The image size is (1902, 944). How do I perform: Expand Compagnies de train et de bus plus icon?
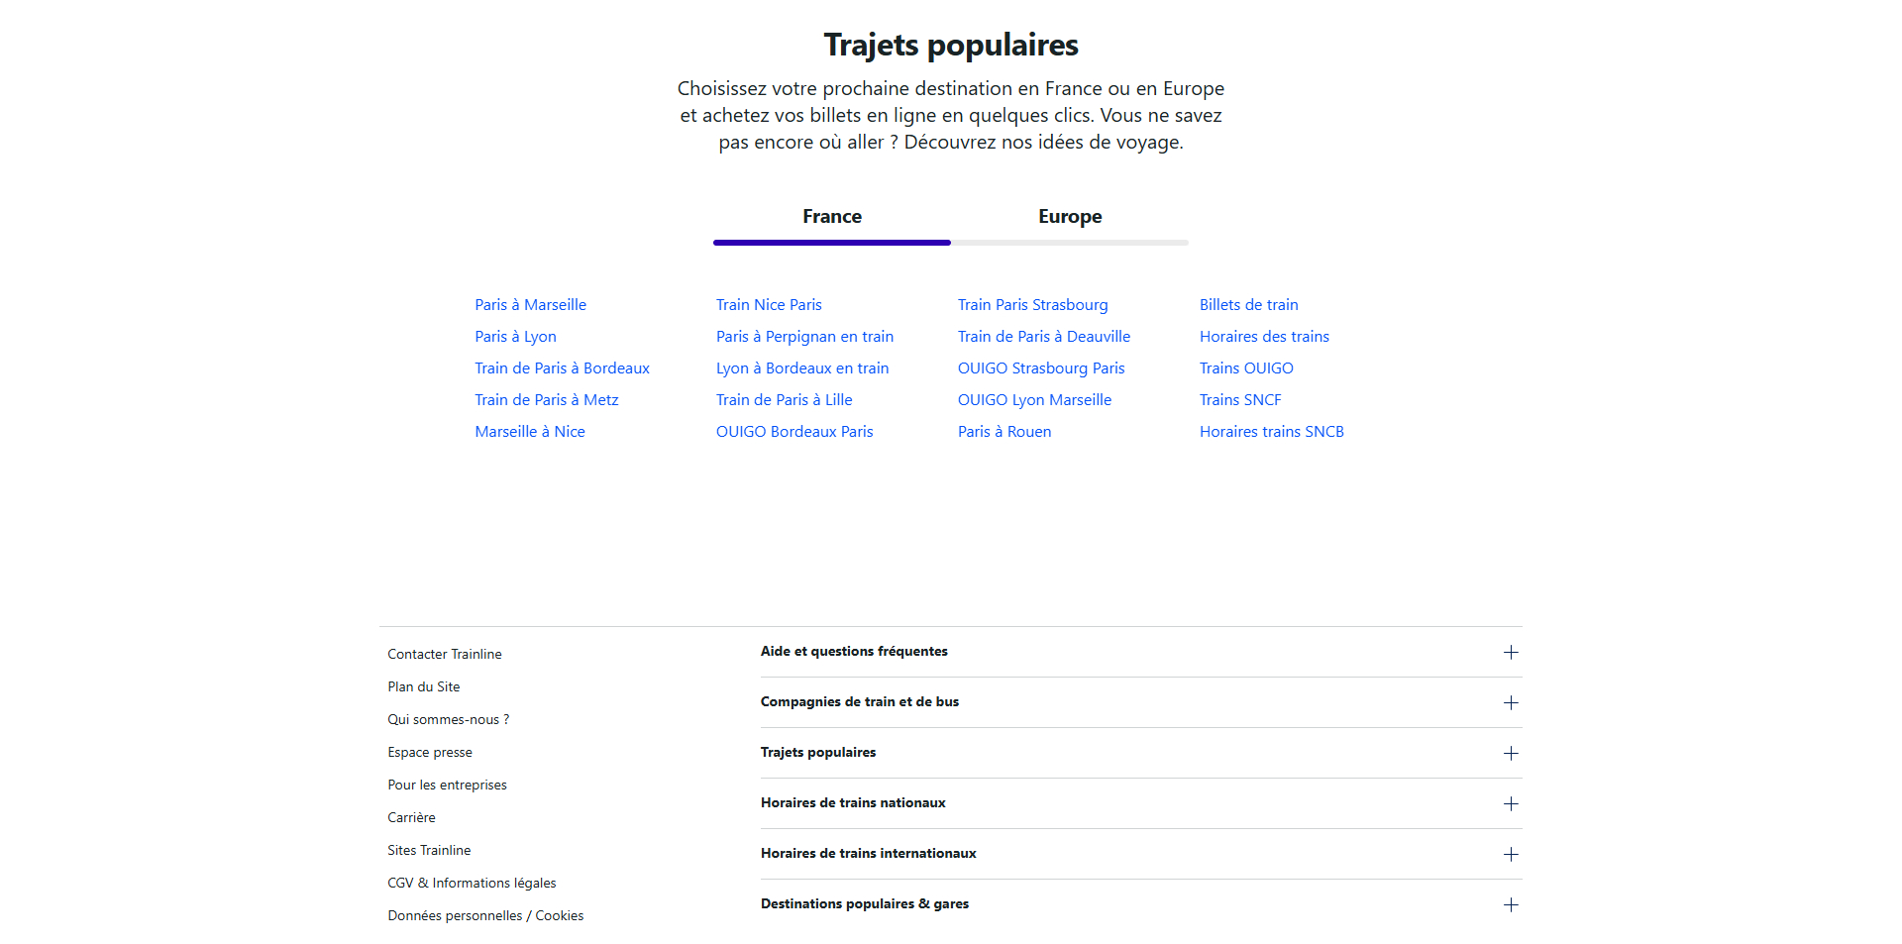pyautogui.click(x=1511, y=703)
